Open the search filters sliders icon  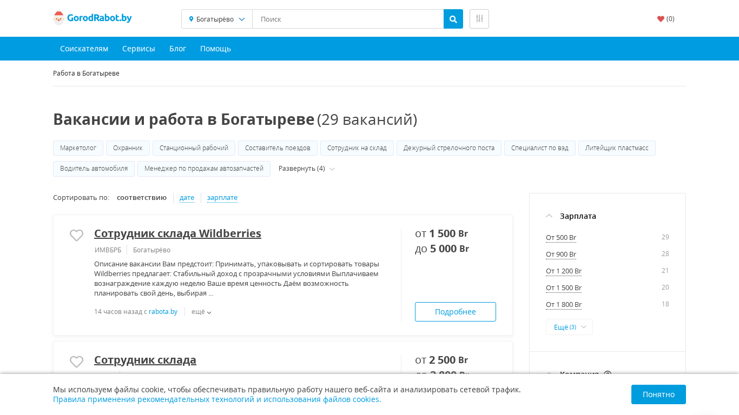pos(479,19)
